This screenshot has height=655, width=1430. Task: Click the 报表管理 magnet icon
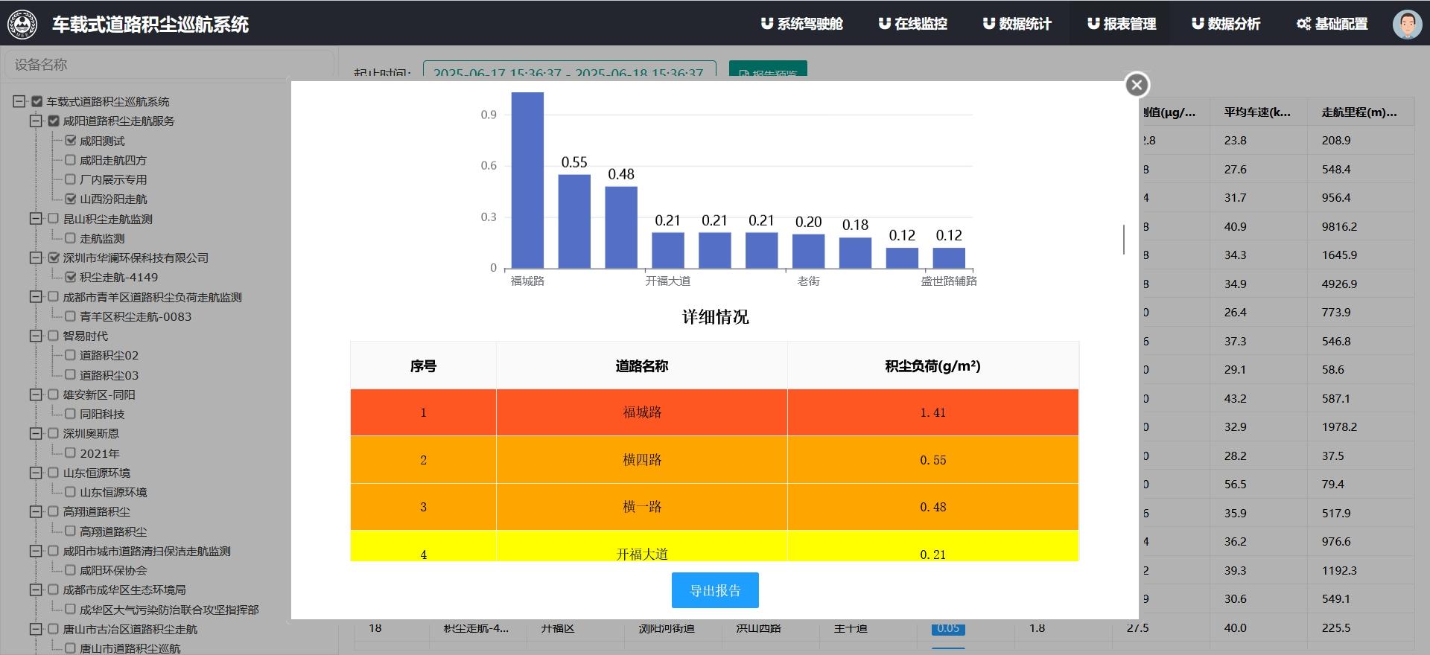(1093, 24)
